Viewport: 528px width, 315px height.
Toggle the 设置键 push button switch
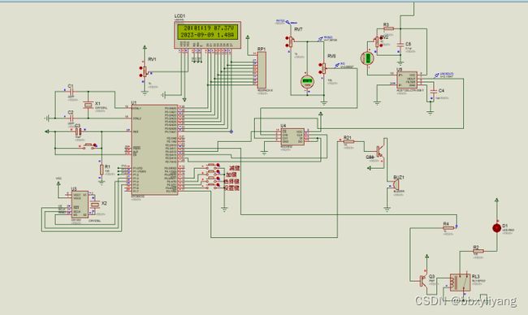211,187
